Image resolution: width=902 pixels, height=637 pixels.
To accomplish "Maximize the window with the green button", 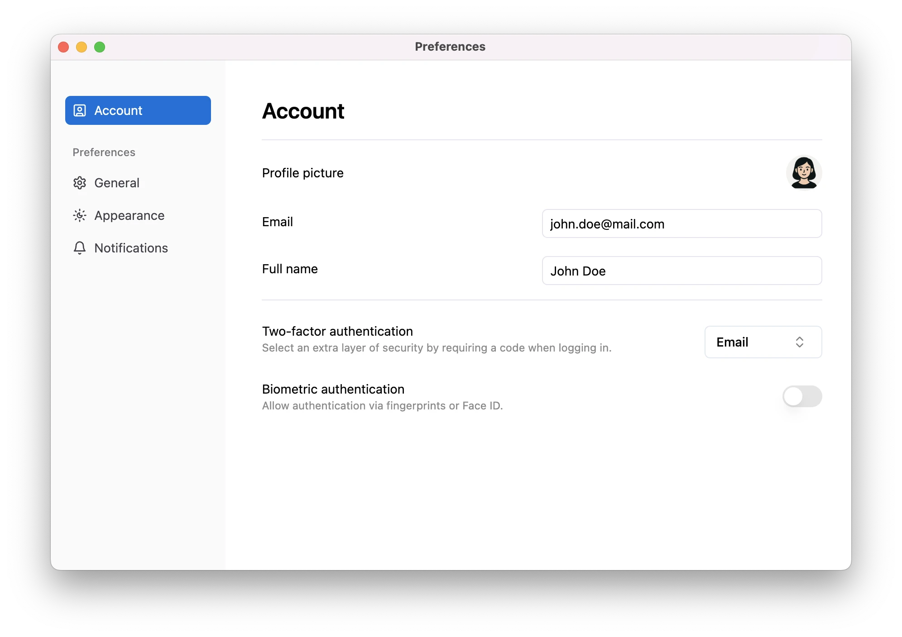I will [x=100, y=47].
